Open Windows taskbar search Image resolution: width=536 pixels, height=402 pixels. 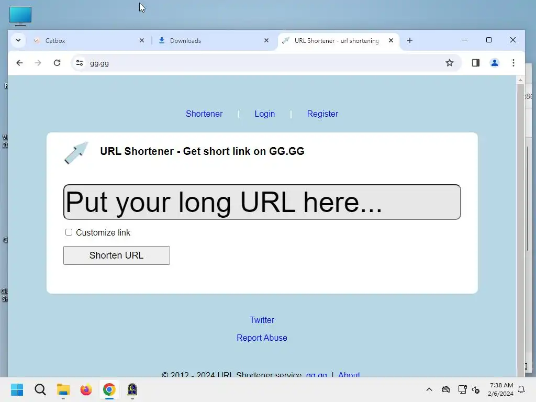pos(40,389)
